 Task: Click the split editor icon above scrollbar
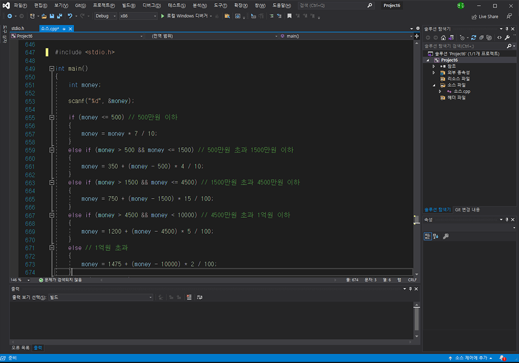click(x=417, y=36)
